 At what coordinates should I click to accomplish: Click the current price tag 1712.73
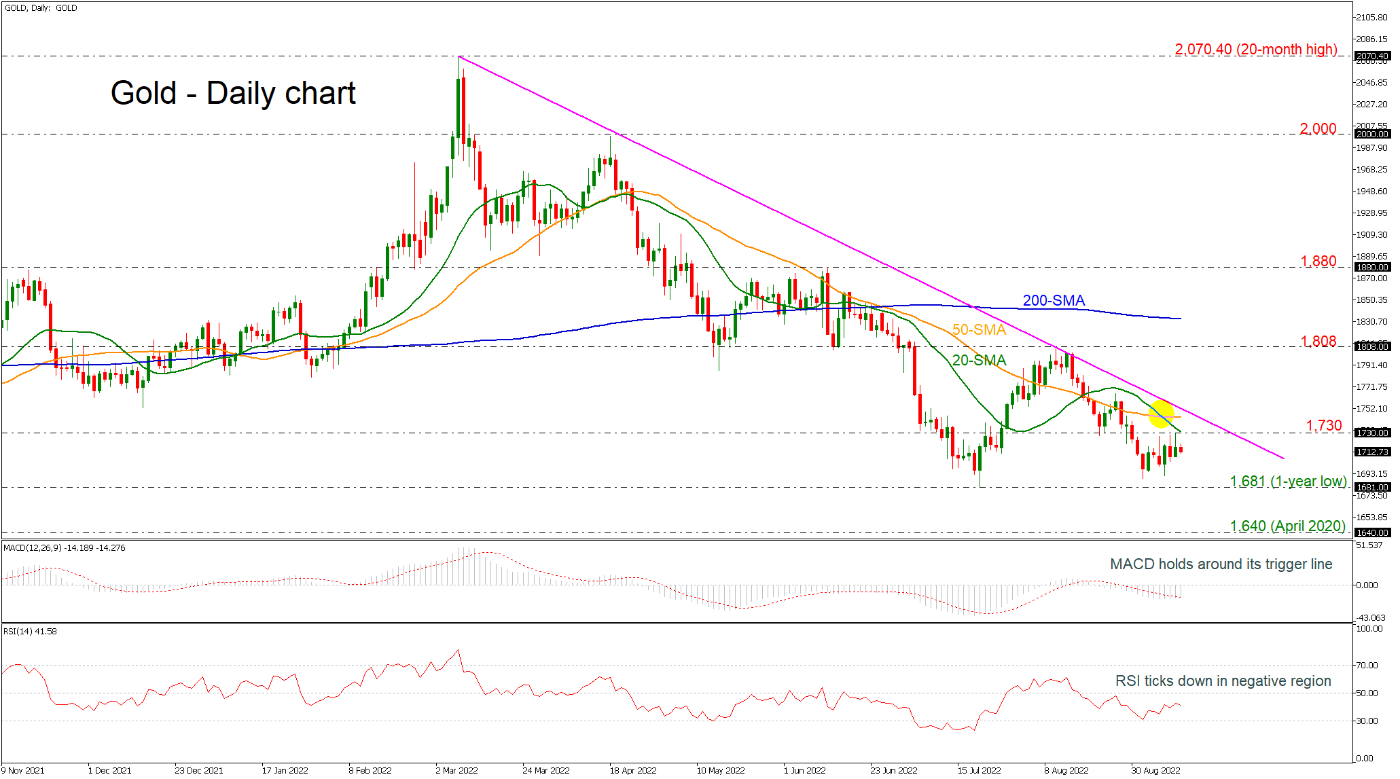1372,452
